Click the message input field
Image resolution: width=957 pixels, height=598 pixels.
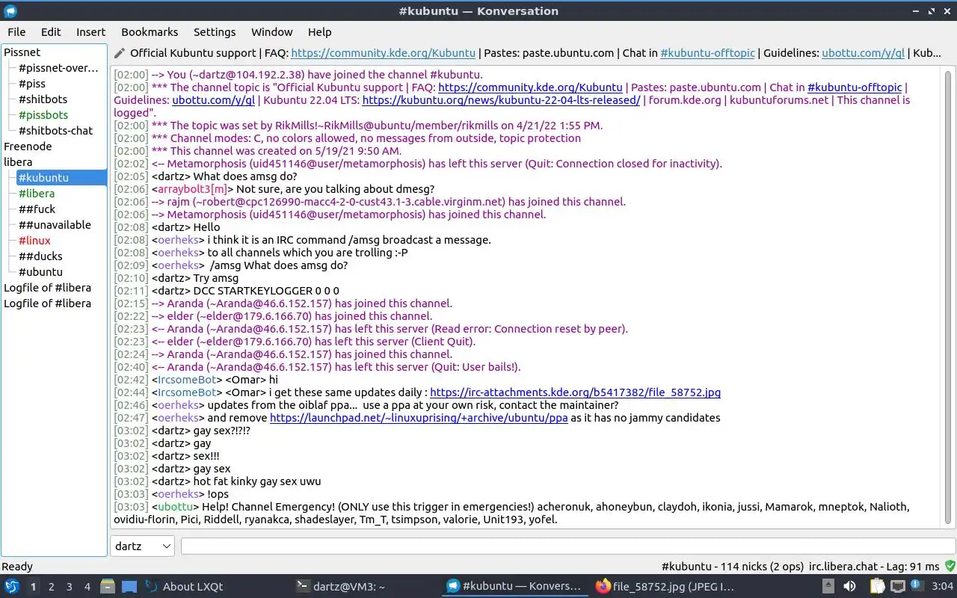[x=568, y=546]
